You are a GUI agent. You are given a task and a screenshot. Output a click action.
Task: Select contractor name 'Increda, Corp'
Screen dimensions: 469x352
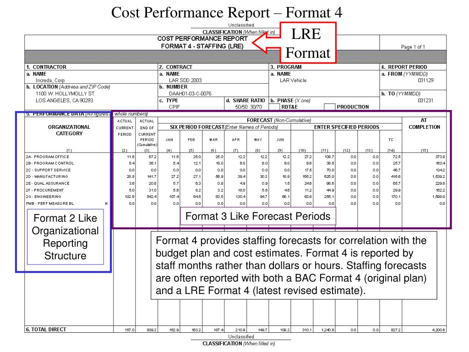50,81
